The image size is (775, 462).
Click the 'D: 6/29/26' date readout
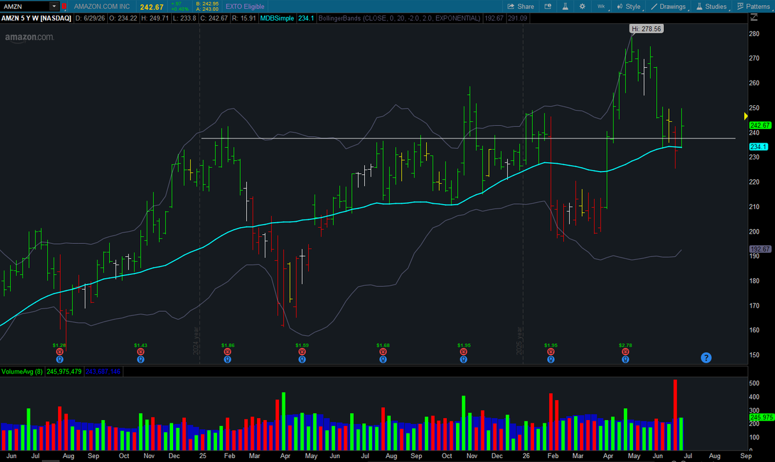point(91,18)
